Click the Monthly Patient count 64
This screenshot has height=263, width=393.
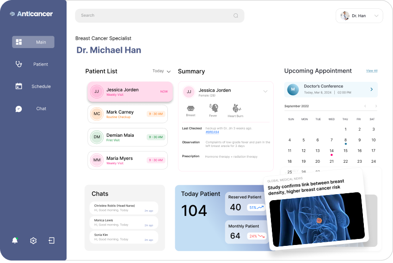pyautogui.click(x=235, y=236)
